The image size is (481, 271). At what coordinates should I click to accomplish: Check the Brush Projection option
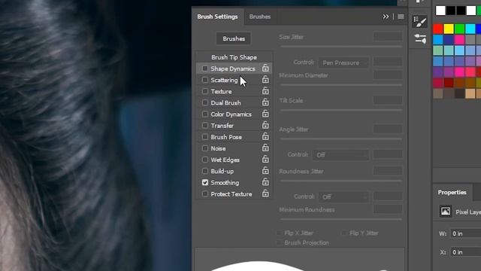pos(279,242)
